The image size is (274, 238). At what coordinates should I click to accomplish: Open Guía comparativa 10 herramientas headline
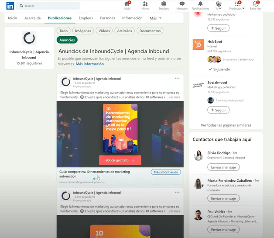point(95,174)
